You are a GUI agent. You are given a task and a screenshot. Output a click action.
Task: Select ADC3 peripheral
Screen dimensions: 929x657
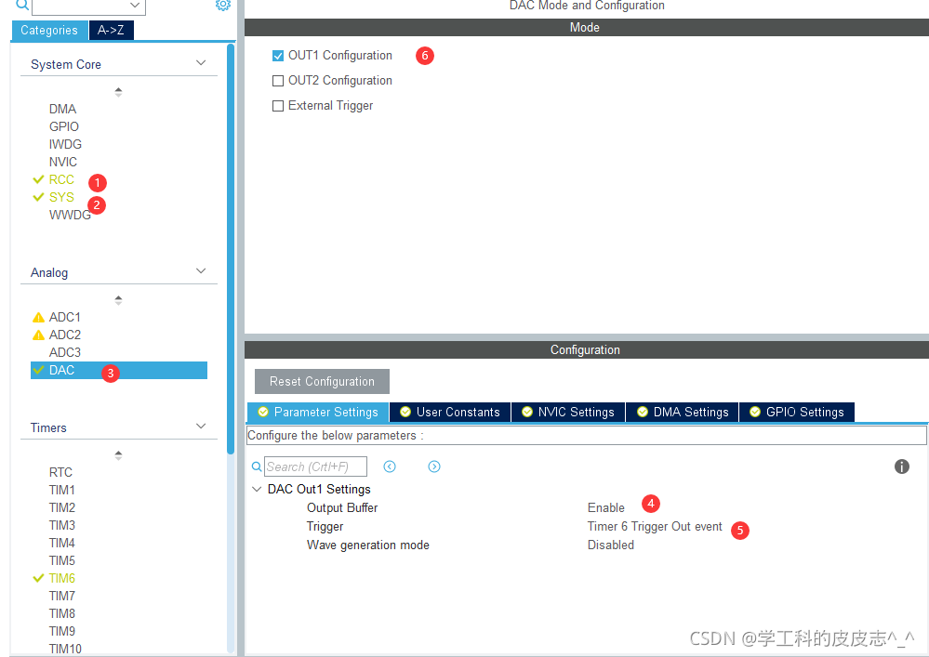coord(64,352)
